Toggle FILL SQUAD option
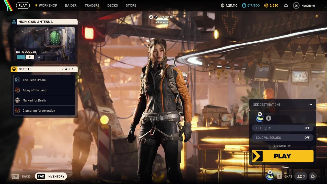Screen dimensions: 327x184 283,128
